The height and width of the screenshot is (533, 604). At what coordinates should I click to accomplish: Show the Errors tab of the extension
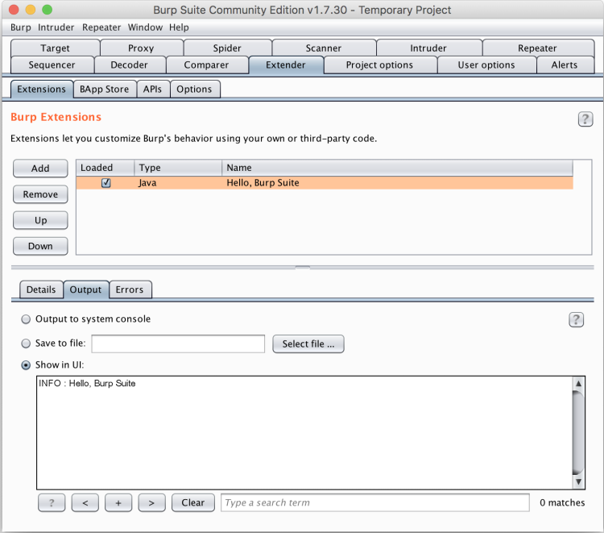[x=130, y=289]
